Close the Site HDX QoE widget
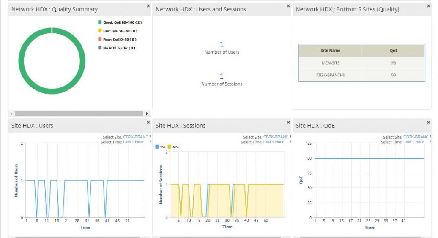The height and width of the screenshot is (238, 438). (428, 122)
